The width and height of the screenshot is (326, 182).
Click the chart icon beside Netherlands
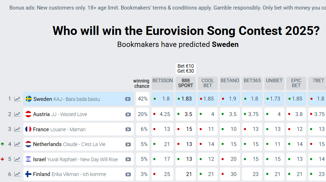click(17, 144)
